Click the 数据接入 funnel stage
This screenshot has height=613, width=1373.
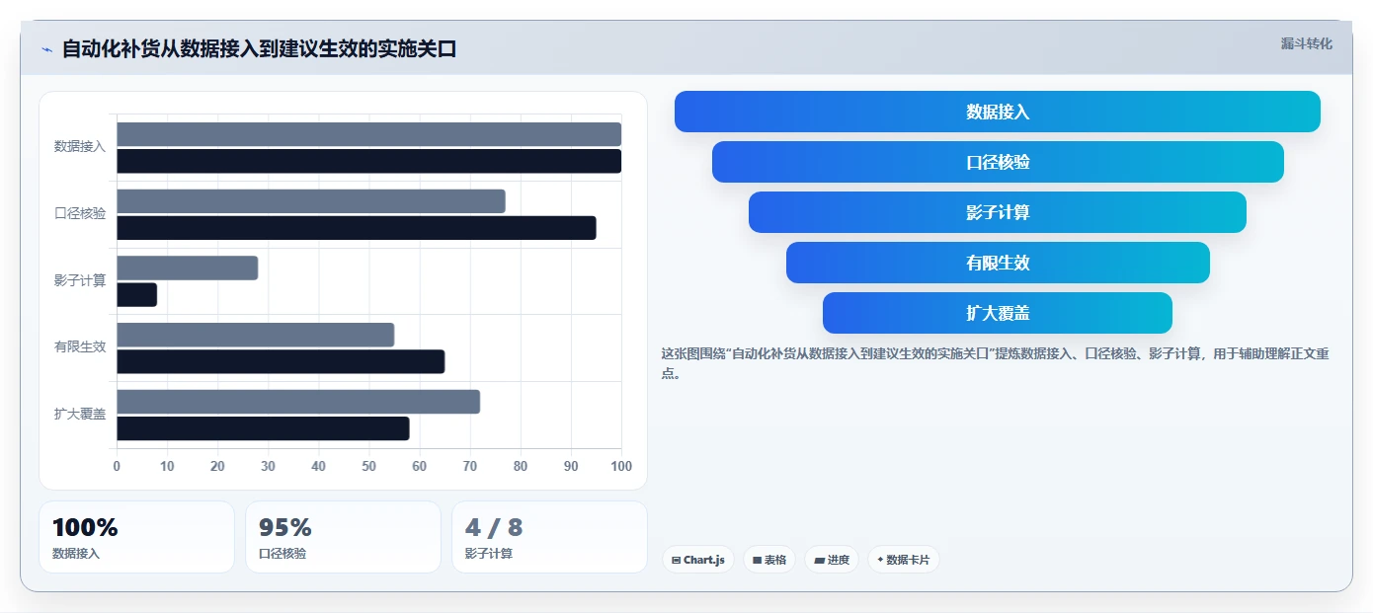[998, 112]
